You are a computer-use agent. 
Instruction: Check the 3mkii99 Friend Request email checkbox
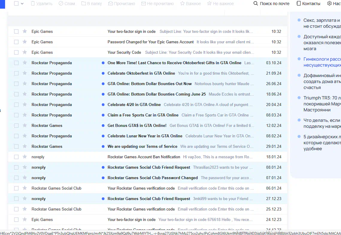pyautogui.click(x=16, y=199)
